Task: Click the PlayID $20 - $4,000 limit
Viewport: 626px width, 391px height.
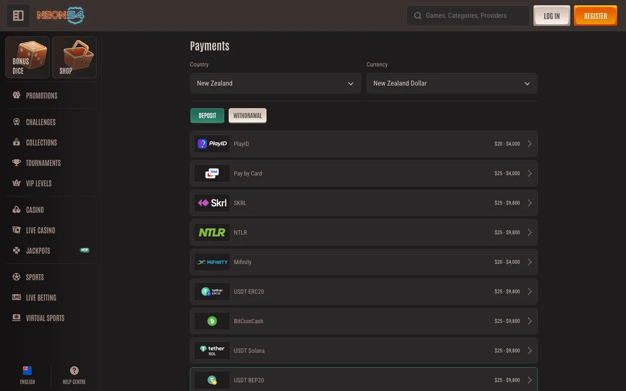Action: tap(507, 144)
